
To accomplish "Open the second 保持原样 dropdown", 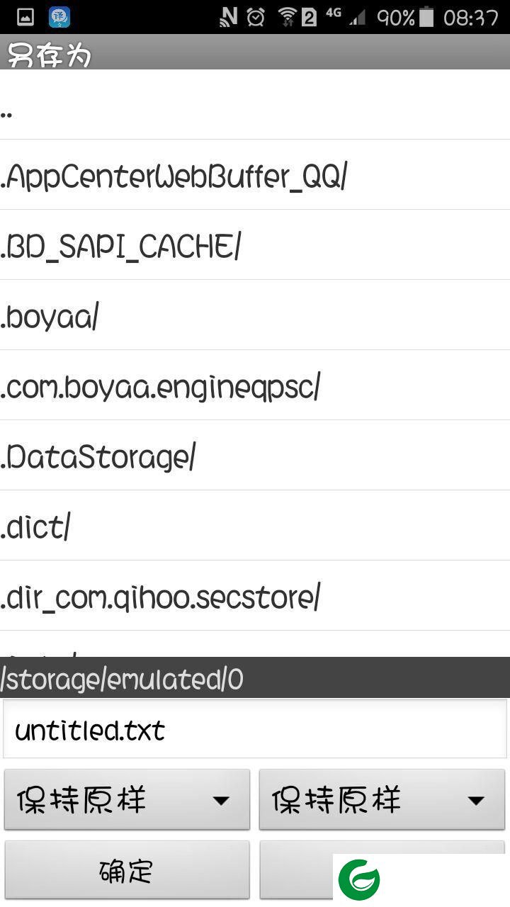I will coord(382,799).
